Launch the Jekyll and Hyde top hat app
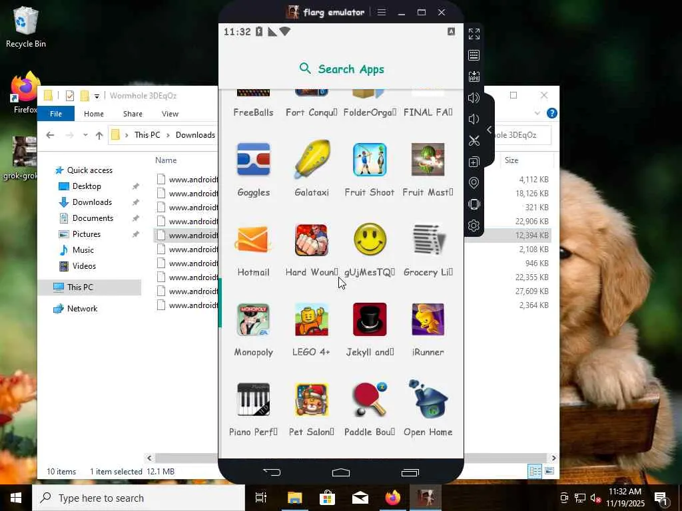Image resolution: width=682 pixels, height=511 pixels. [x=370, y=320]
